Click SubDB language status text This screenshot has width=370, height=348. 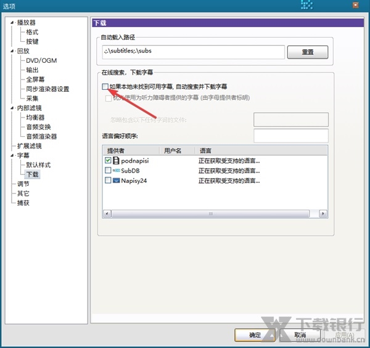(229, 171)
